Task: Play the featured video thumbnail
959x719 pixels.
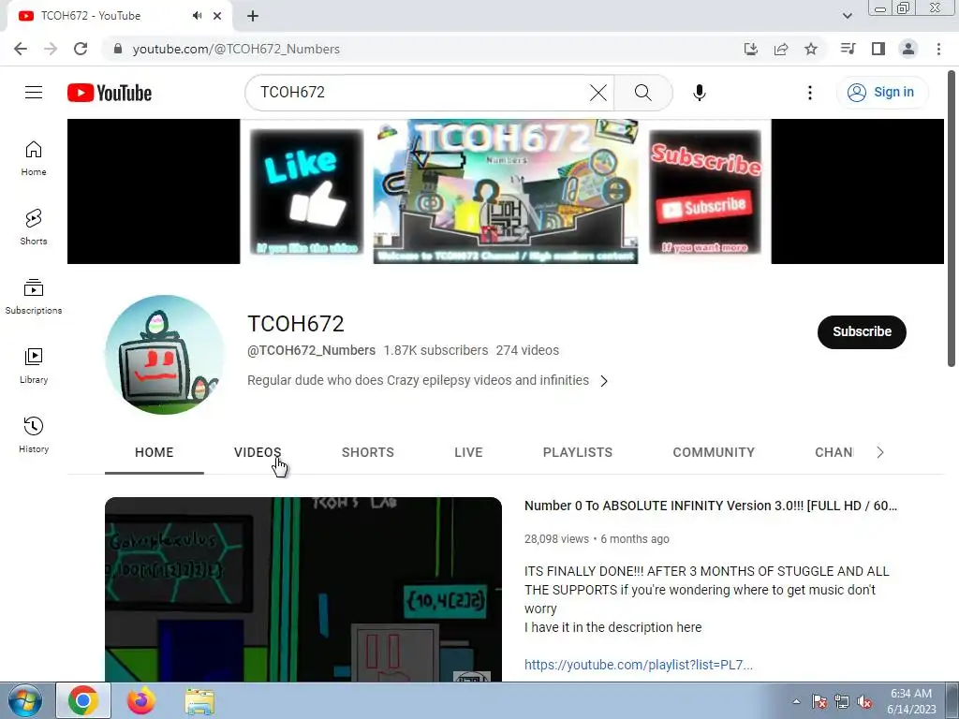Action: (303, 590)
